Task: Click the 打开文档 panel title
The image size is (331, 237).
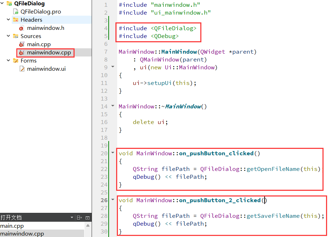Action: pos(11,217)
